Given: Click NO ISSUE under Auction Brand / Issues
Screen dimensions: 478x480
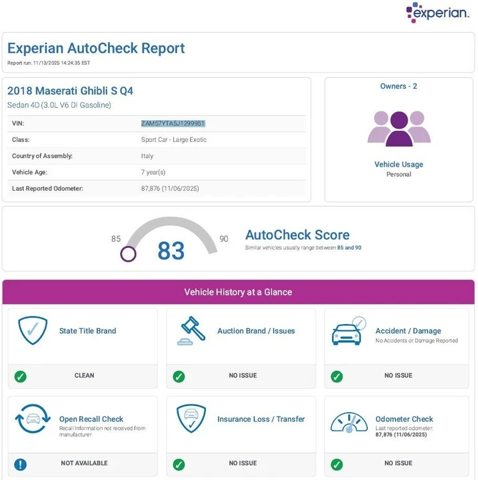Looking at the screenshot, I should 243,375.
